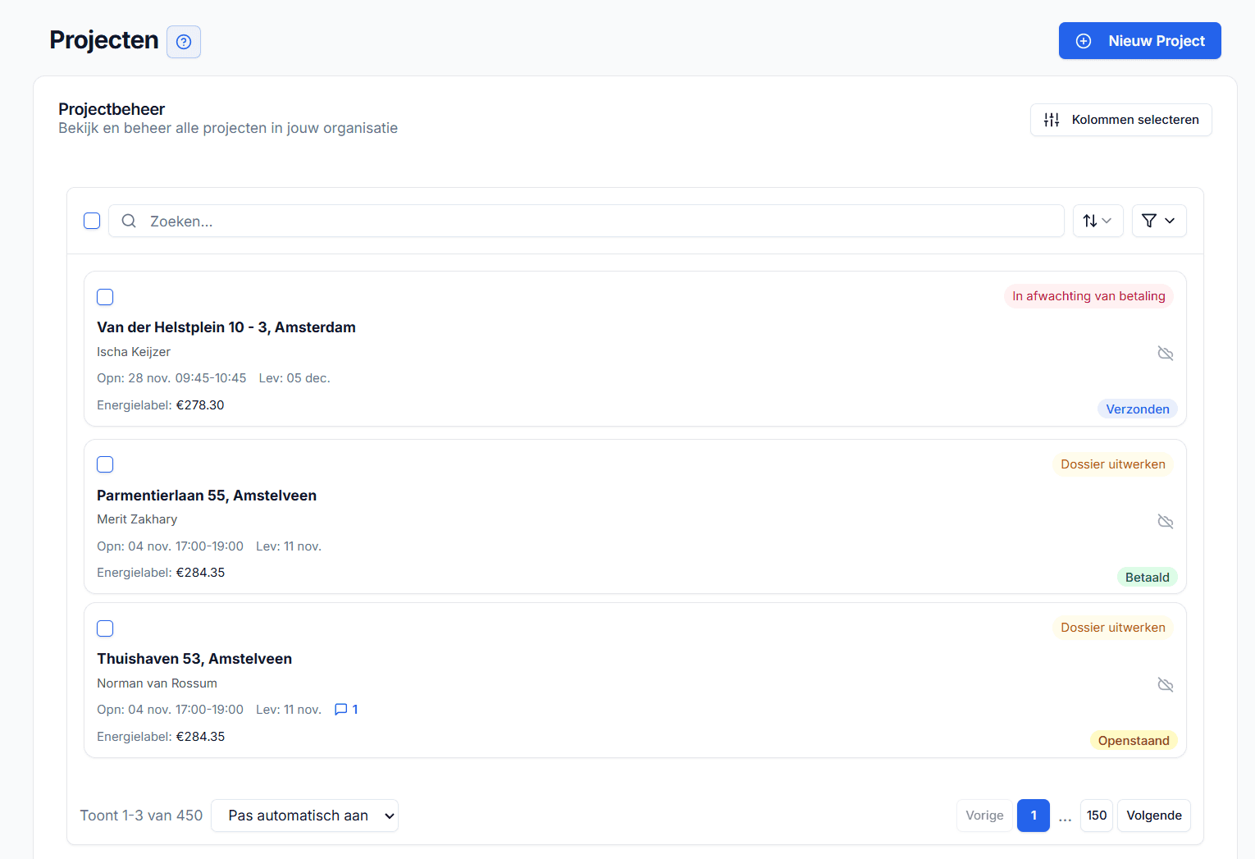Click the sliders icon on Kolommen selecteren
Viewport: 1255px width, 859px height.
[x=1052, y=119]
